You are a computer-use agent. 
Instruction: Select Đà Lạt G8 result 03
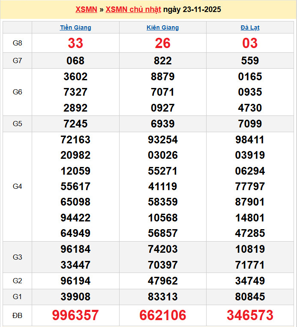pos(250,43)
